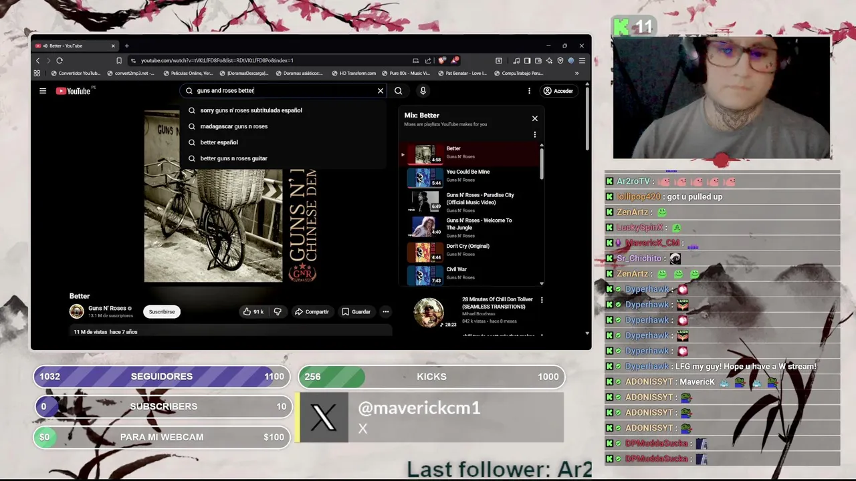This screenshot has width=856, height=481.
Task: Click the Guardar save button
Action: (356, 311)
